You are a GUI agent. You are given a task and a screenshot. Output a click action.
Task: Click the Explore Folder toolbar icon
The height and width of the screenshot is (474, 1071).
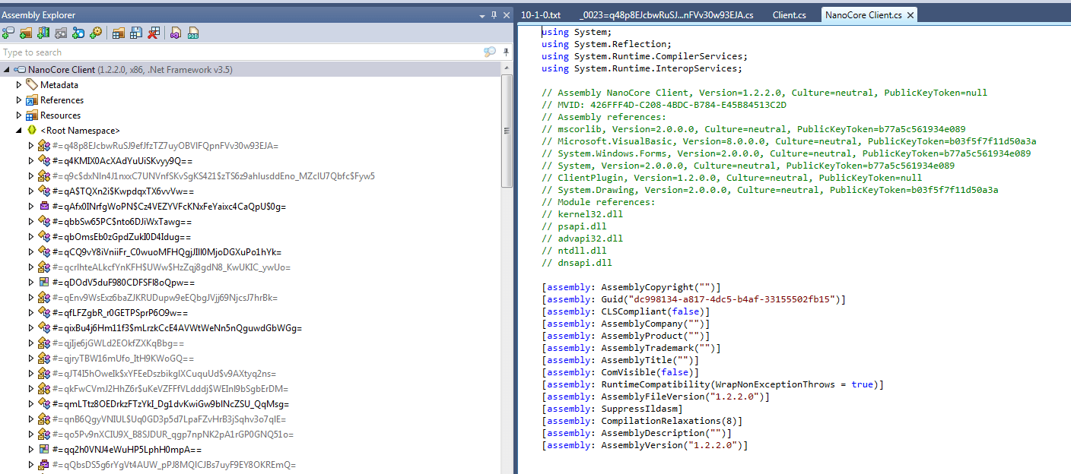(26, 33)
